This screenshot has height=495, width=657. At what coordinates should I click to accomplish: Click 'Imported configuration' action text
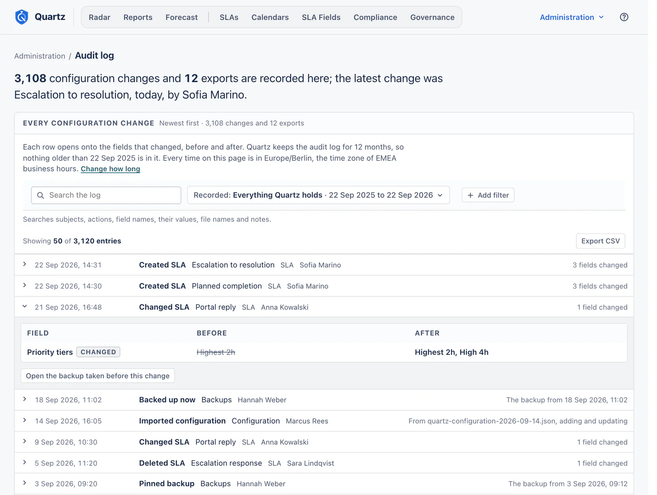[182, 421]
